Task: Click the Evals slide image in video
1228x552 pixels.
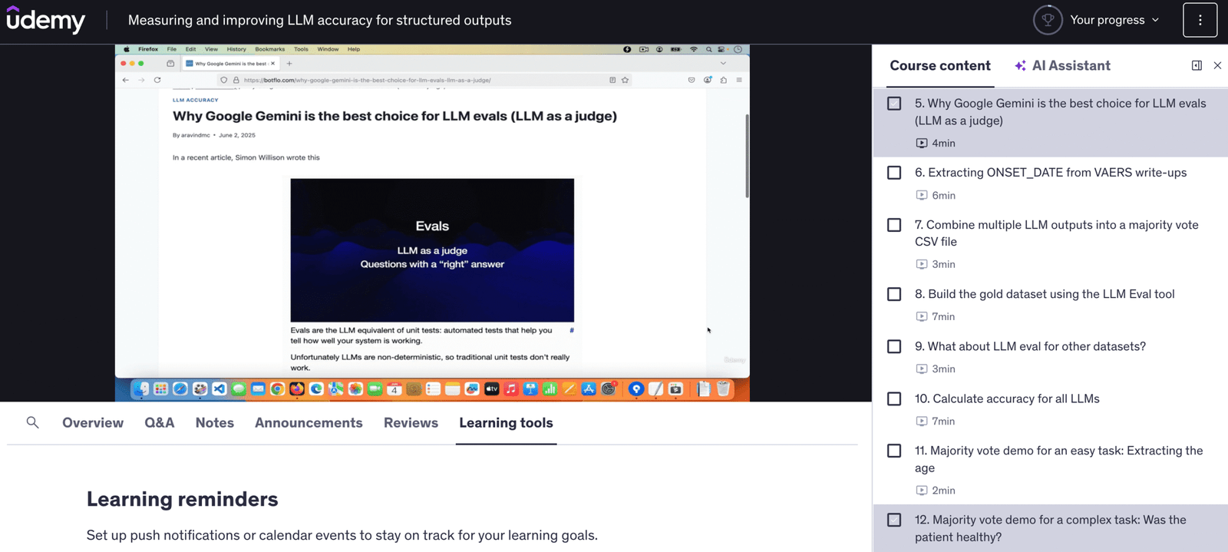Action: (x=432, y=250)
